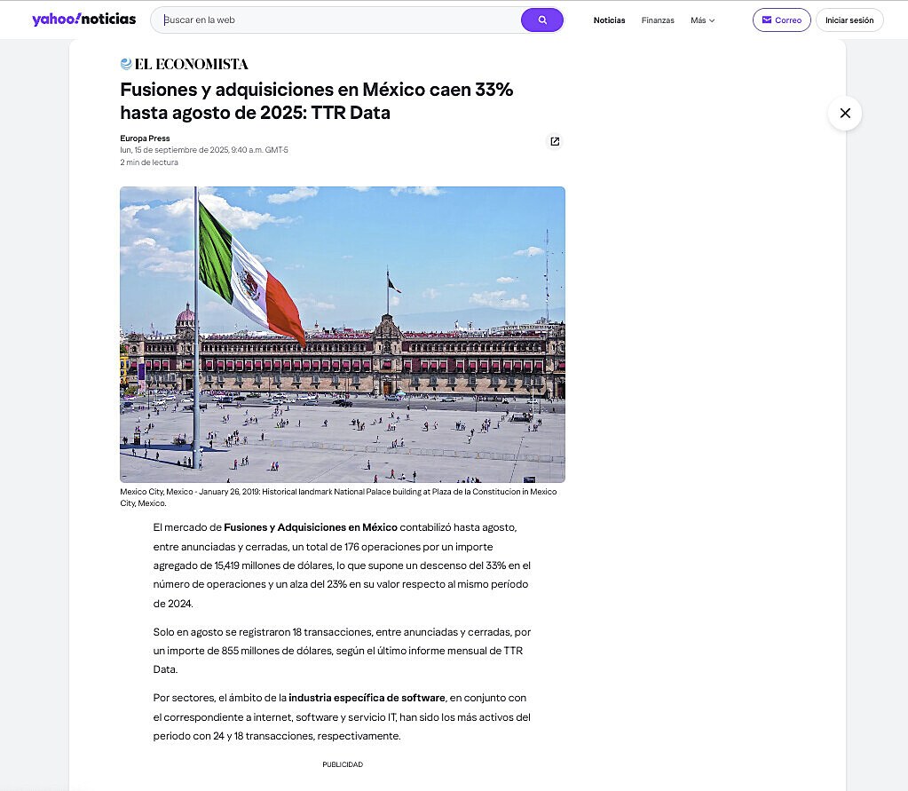Image resolution: width=908 pixels, height=791 pixels.
Task: Click the article headline about Fusiones y adquisiciones
Action: (x=316, y=101)
